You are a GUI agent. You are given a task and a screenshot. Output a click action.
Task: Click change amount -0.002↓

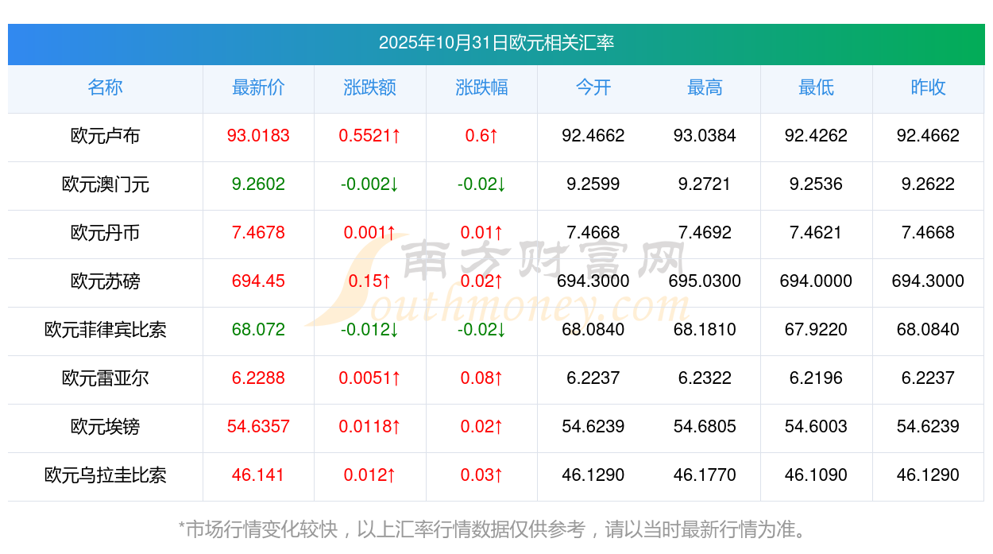tap(370, 184)
